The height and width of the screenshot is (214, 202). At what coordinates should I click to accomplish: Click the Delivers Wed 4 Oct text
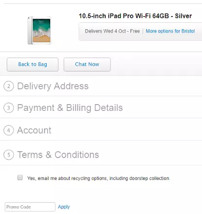pyautogui.click(x=106, y=31)
